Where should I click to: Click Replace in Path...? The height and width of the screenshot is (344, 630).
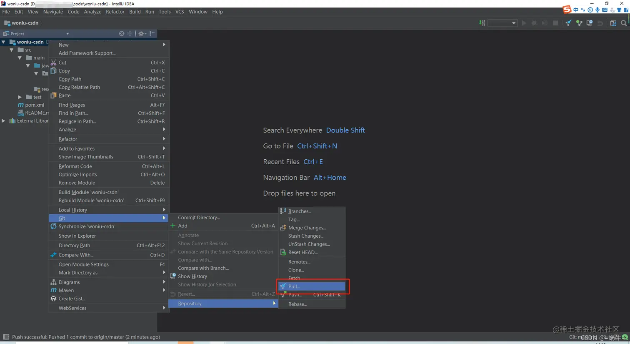pyautogui.click(x=109, y=121)
